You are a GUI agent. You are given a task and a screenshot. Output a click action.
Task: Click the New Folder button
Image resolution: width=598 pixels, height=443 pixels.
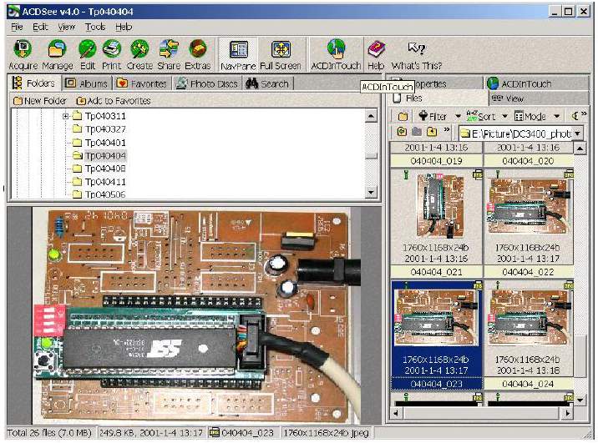(39, 101)
